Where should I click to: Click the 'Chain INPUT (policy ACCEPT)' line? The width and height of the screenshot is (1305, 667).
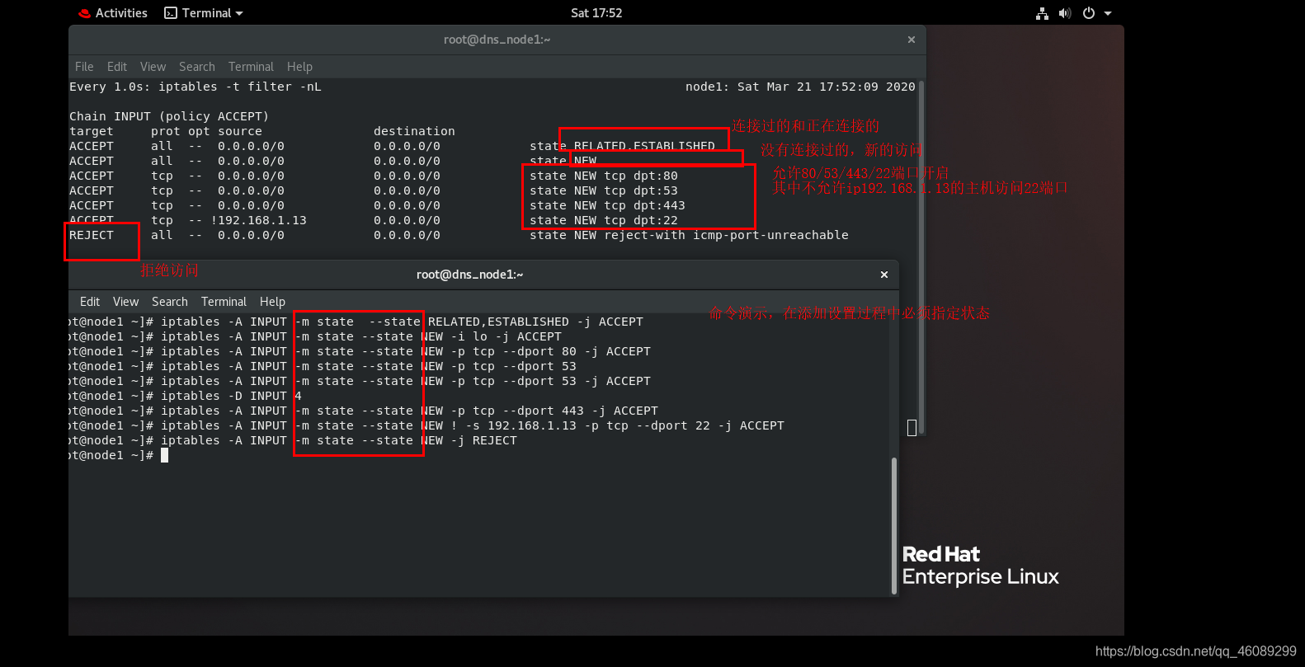(x=169, y=116)
